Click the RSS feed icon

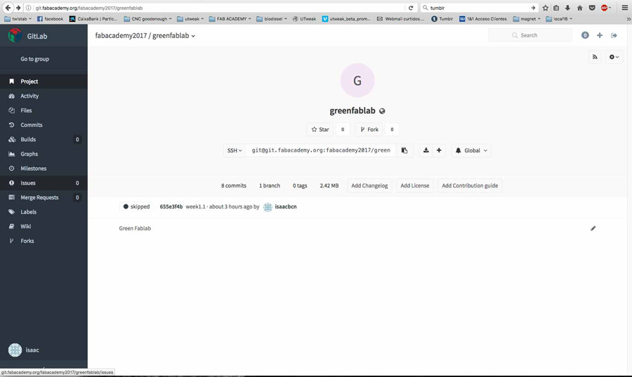(x=595, y=57)
